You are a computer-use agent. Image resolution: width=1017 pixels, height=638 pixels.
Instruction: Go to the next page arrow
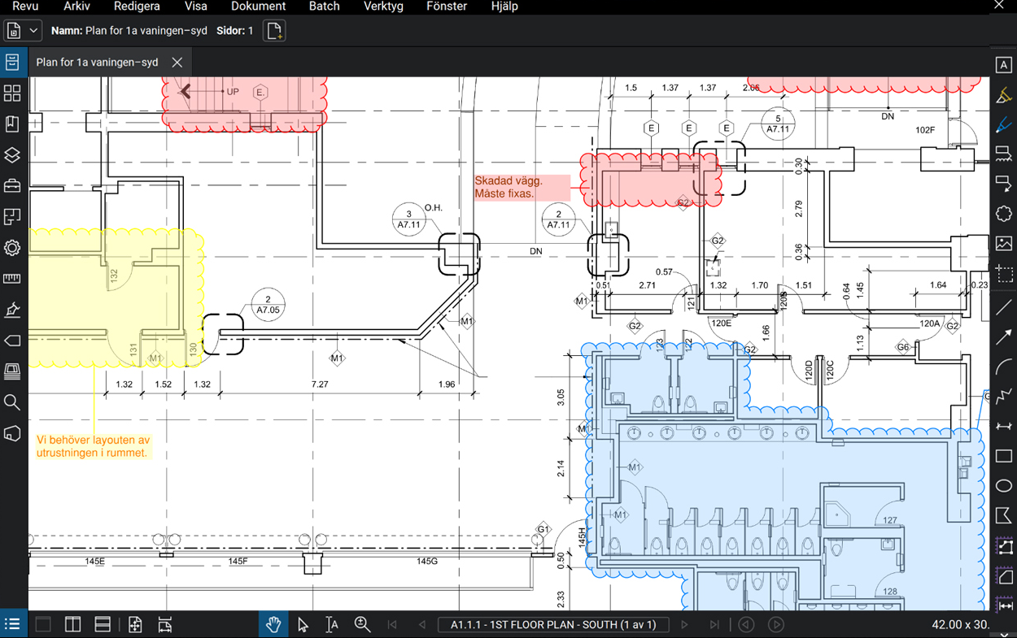[684, 624]
